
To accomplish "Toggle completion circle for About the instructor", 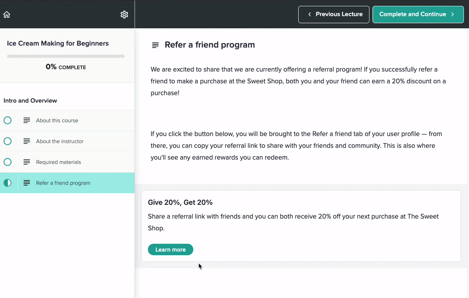I will coord(8,141).
